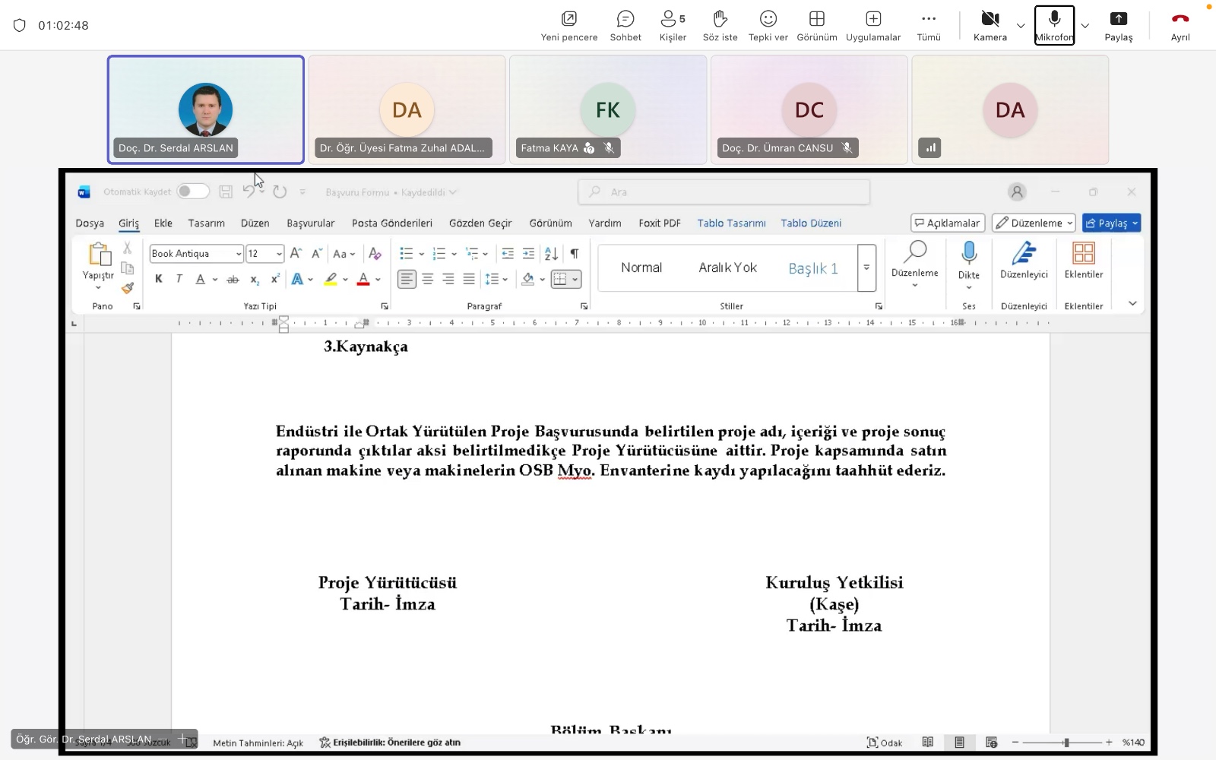
Task: Open Görünüm layout options
Action: 816,25
